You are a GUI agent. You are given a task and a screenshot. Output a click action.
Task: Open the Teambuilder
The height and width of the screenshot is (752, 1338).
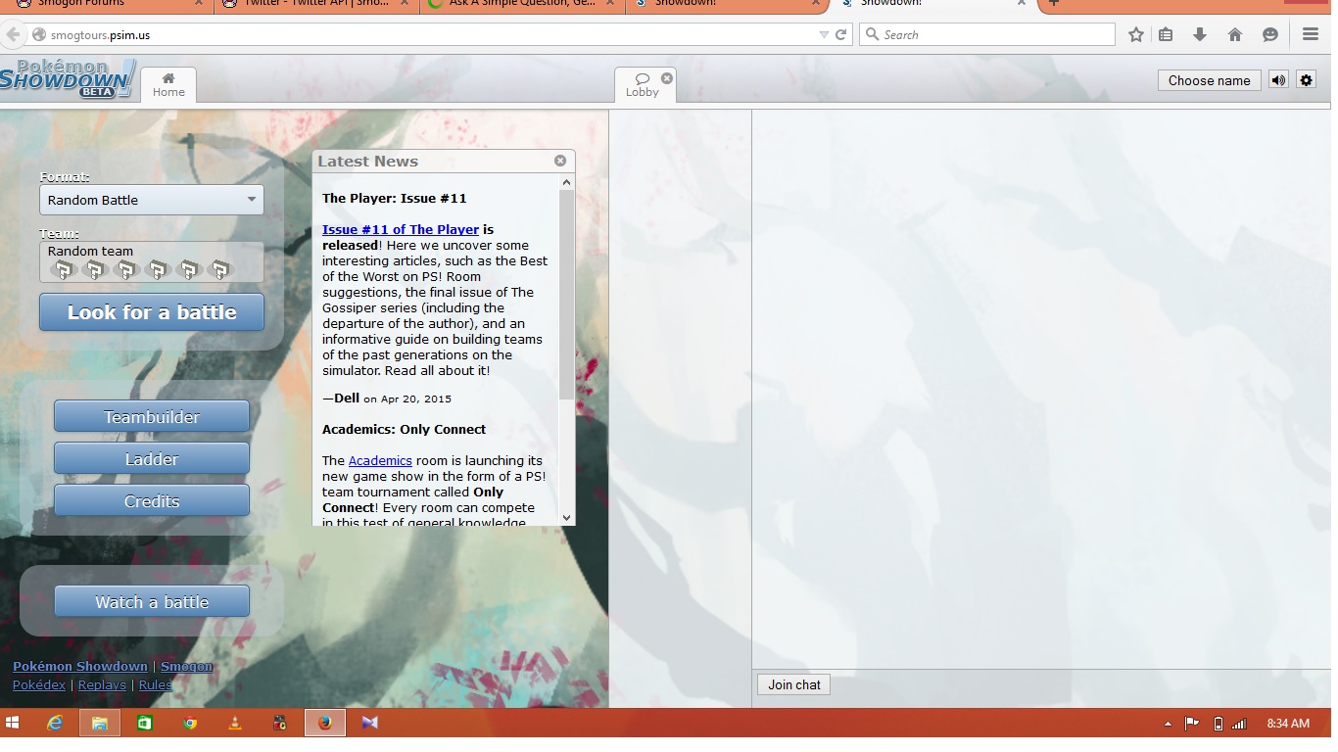pos(152,416)
